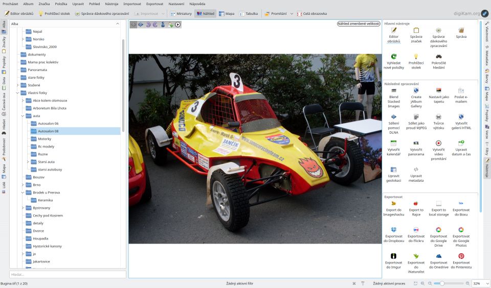Click the Hledat search field
Viewport: 491px width, 288px height.
[68, 274]
